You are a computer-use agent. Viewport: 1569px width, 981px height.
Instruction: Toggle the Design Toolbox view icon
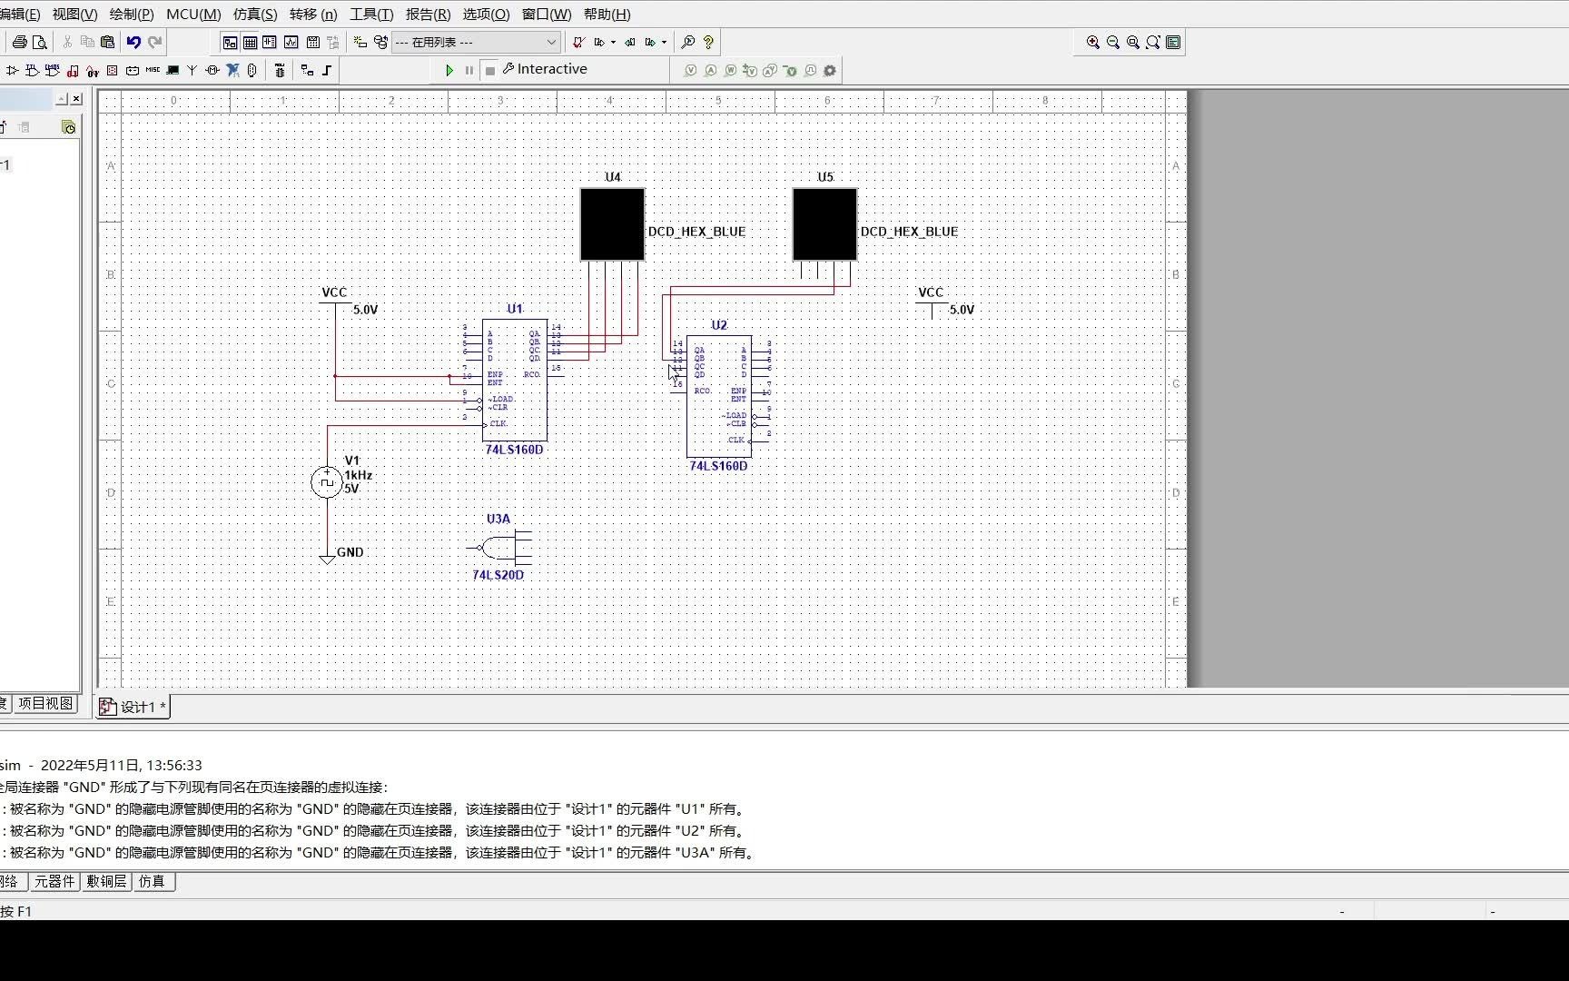(x=230, y=43)
